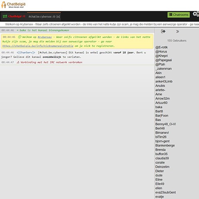Screen dimensions: 199x199
Task: Select user evatje
Action: coord(160,197)
